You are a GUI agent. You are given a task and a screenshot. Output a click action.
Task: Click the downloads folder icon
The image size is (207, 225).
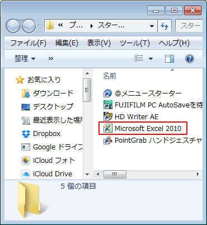[26, 93]
